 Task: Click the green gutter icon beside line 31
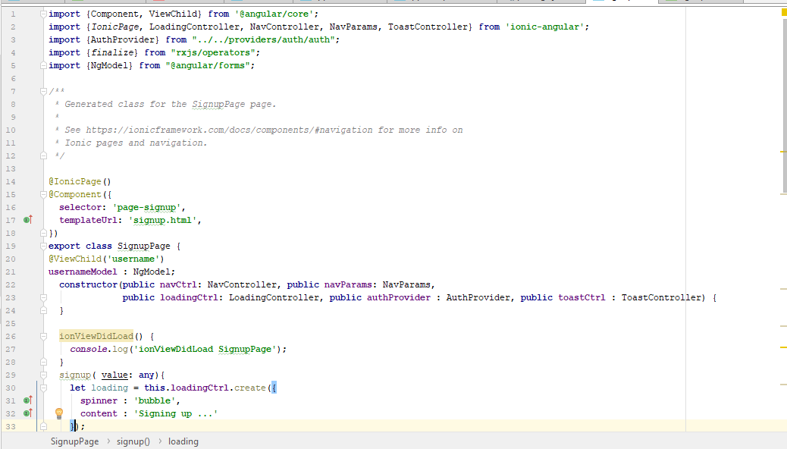pos(28,400)
